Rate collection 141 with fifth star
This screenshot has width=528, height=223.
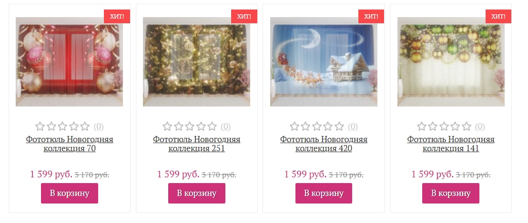[467, 126]
